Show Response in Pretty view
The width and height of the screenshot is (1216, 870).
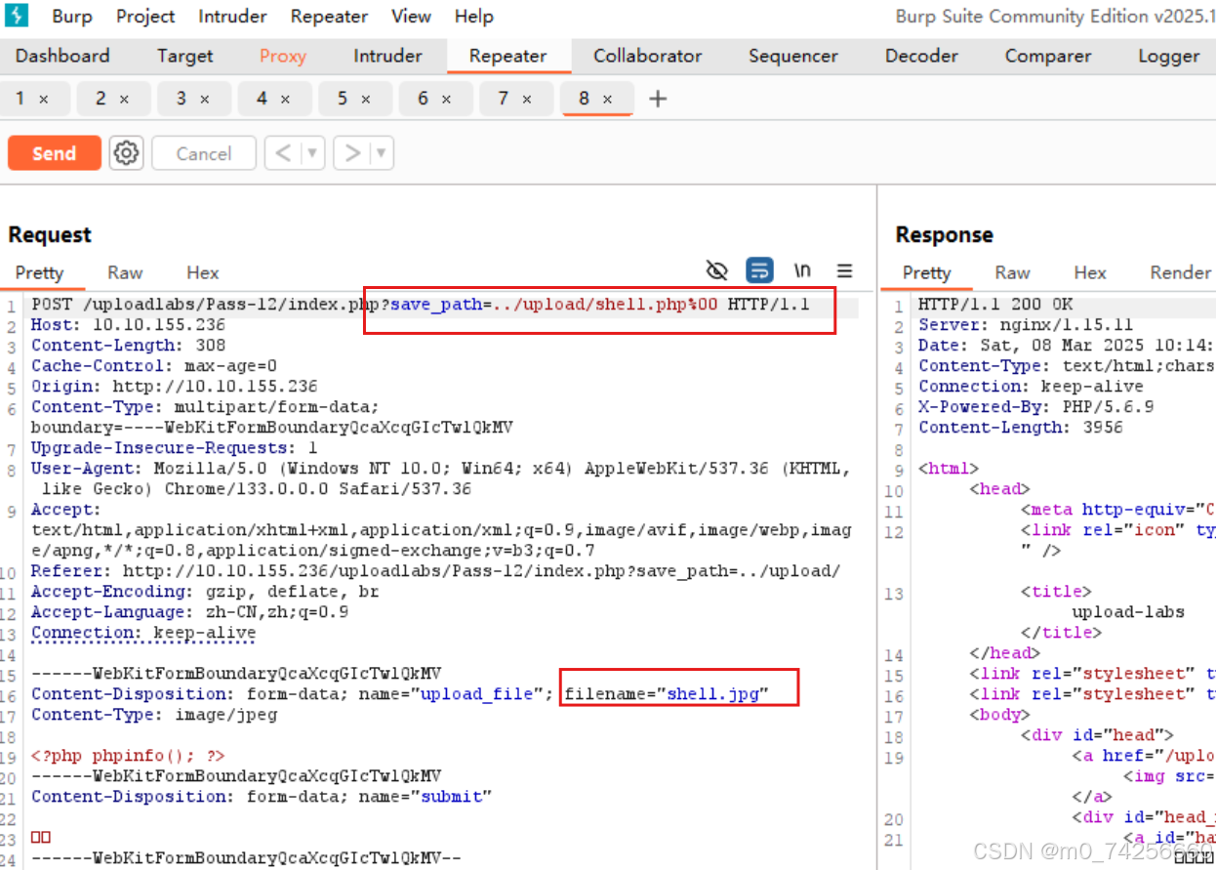(926, 272)
